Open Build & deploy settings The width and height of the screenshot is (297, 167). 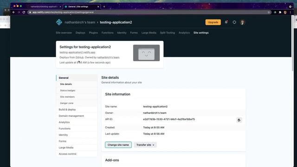pos(77,109)
